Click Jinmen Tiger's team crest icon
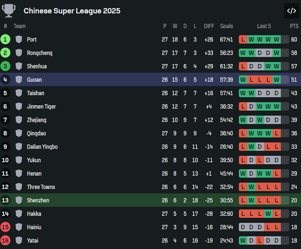301x249 pixels. tap(19, 106)
